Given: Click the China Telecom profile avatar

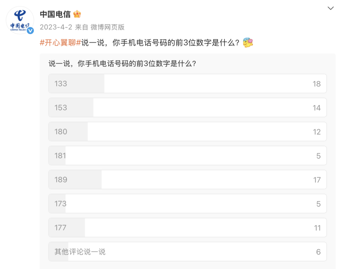Looking at the screenshot, I should click(20, 20).
